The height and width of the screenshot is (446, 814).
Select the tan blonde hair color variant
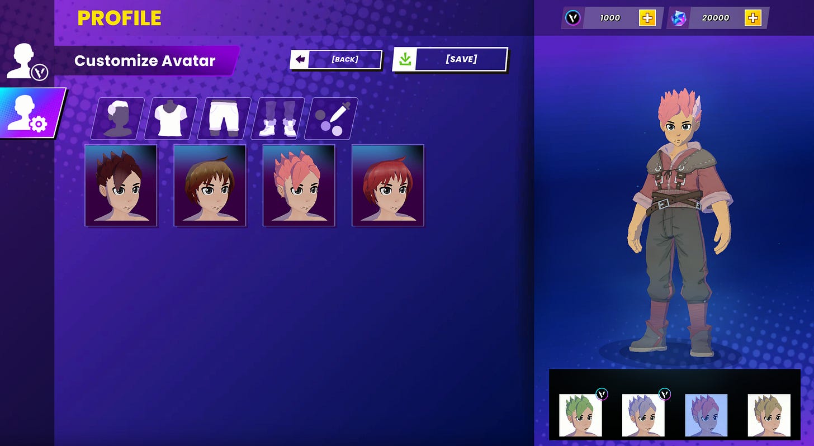click(769, 415)
